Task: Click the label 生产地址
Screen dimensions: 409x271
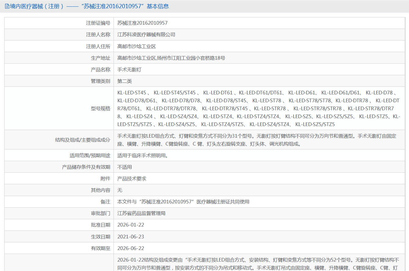Action: tap(101, 58)
